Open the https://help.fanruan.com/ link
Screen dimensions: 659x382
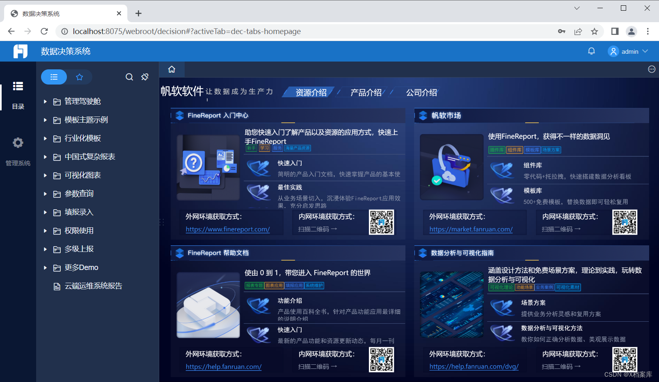click(x=224, y=367)
